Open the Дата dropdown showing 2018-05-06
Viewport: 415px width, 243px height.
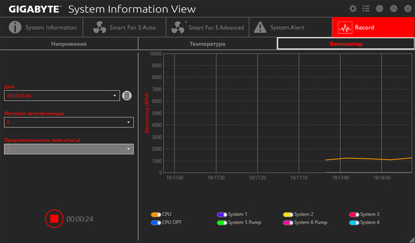[x=62, y=96]
